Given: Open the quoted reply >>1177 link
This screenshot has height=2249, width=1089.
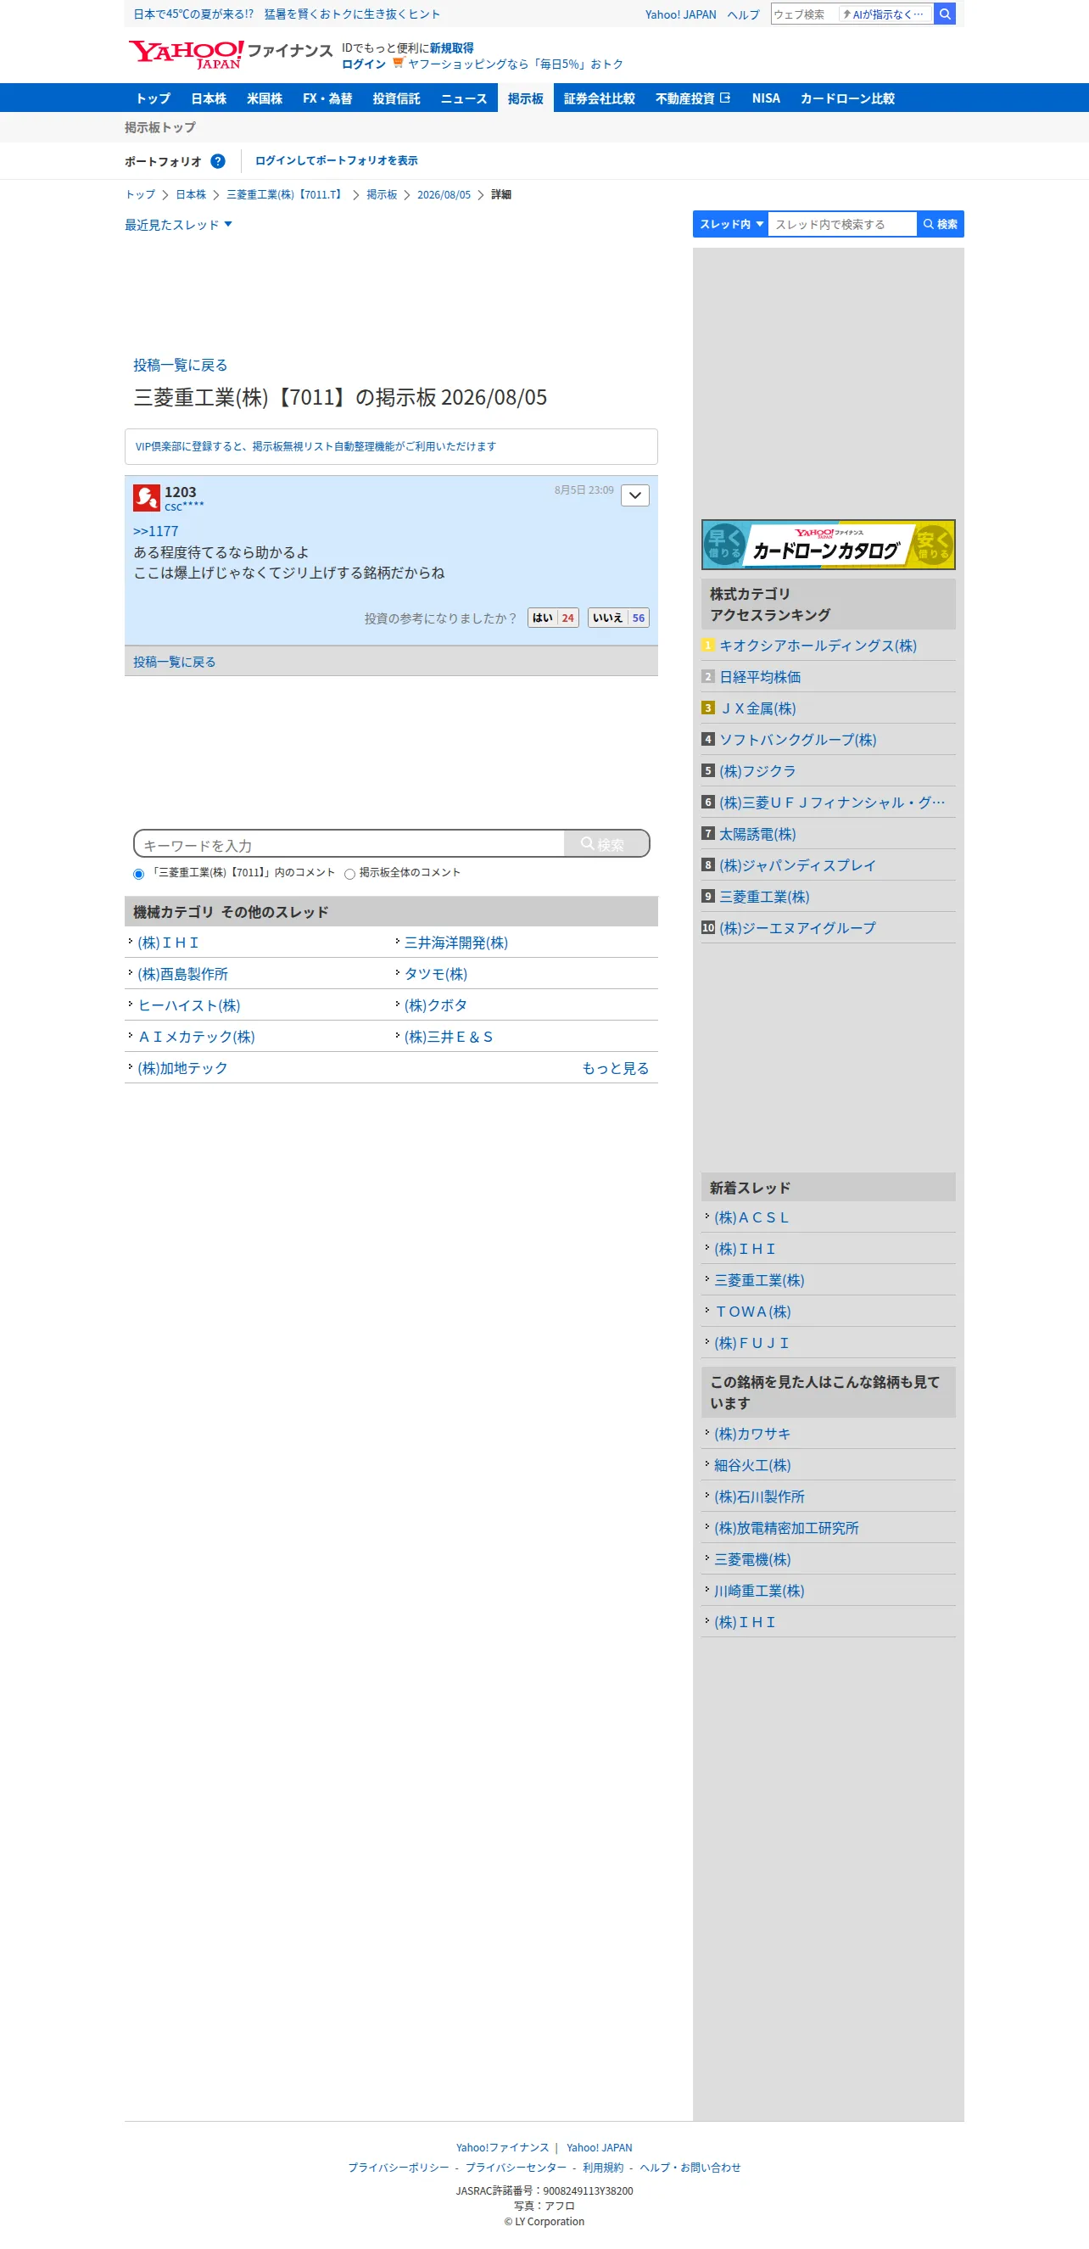Looking at the screenshot, I should click(x=155, y=531).
